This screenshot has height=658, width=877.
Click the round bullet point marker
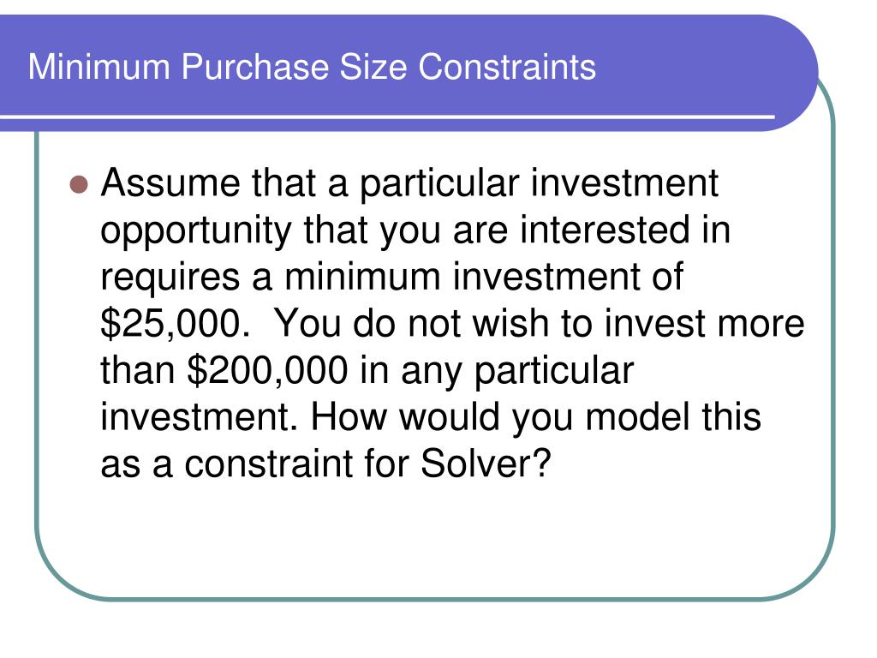coord(79,184)
